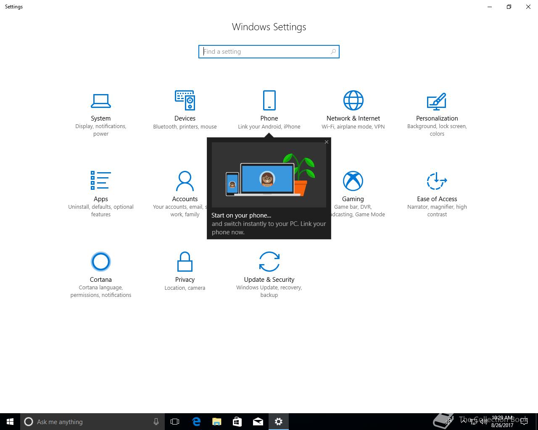Open the Mail app from the taskbar
The width and height of the screenshot is (538, 430).
tap(258, 422)
